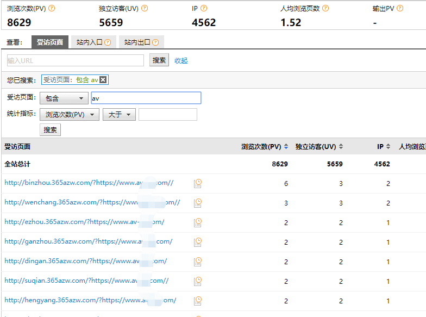Open the help icon on the 站内入口 tab
The height and width of the screenshot is (317, 426).
[x=108, y=42]
